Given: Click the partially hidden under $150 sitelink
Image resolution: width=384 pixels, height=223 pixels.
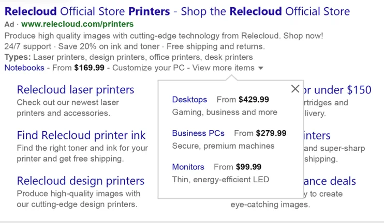Looking at the screenshot, I should coord(337,90).
